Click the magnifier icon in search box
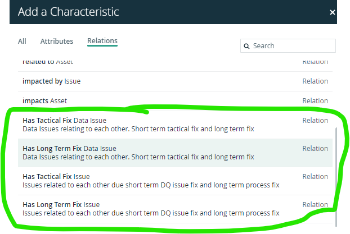The width and height of the screenshot is (350, 234). pos(246,46)
